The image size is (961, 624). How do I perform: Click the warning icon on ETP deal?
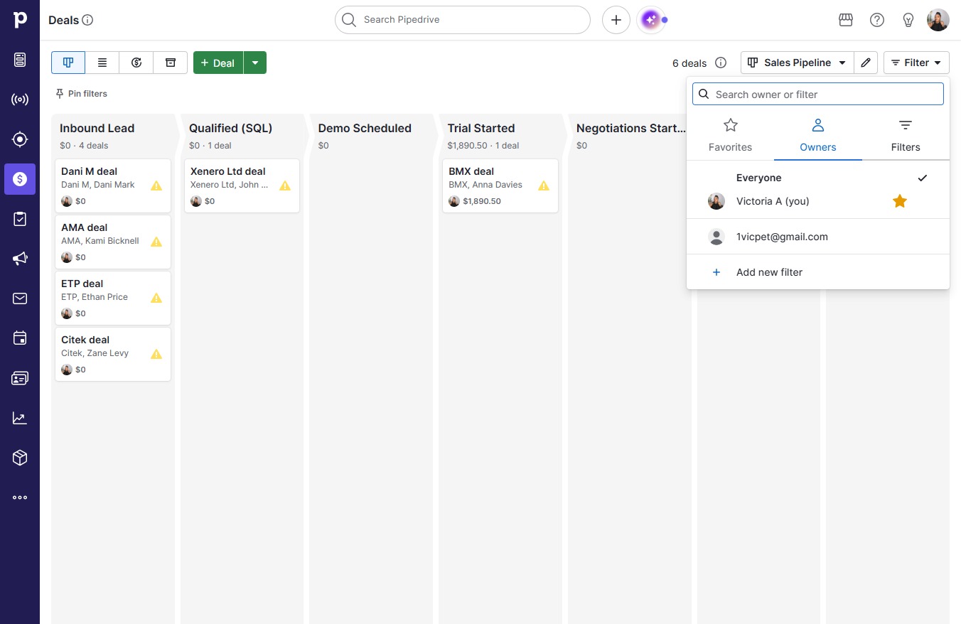(156, 298)
